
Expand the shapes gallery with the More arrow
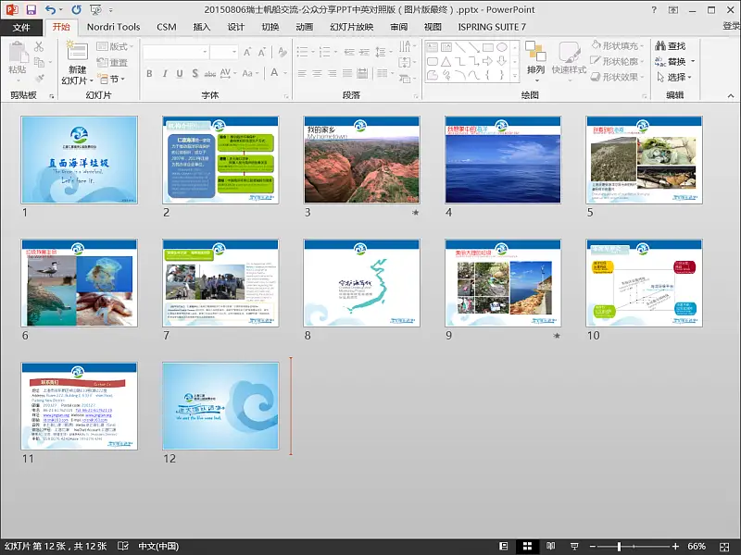[515, 76]
